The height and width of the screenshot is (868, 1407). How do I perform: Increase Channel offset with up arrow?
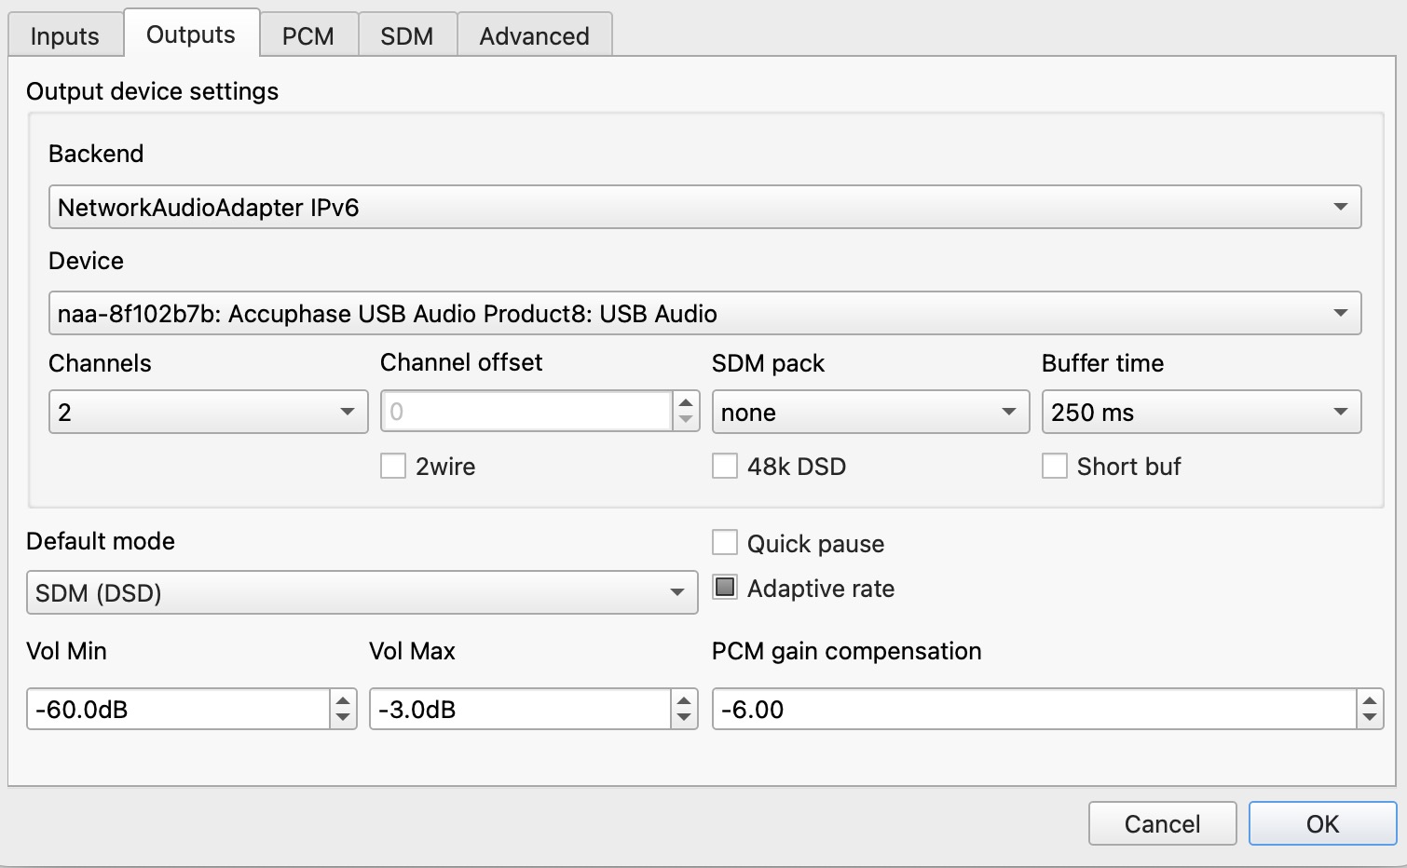(x=686, y=402)
